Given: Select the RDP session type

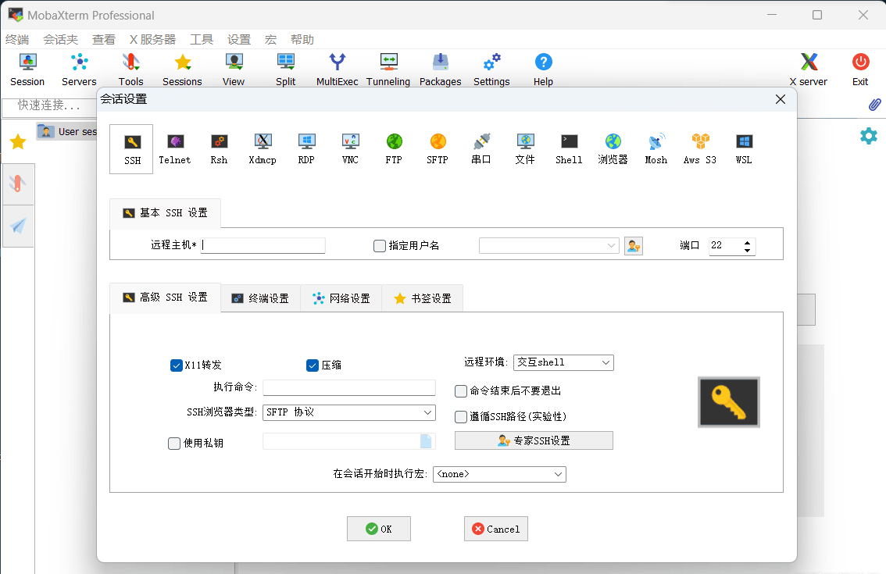Looking at the screenshot, I should tap(306, 148).
